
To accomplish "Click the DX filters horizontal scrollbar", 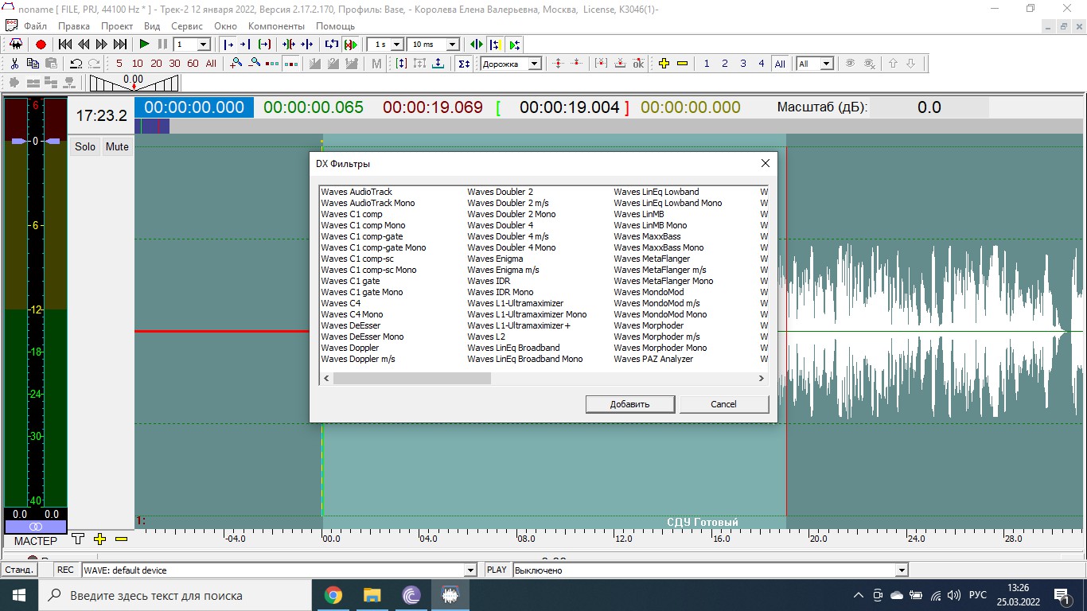I will 543,379.
